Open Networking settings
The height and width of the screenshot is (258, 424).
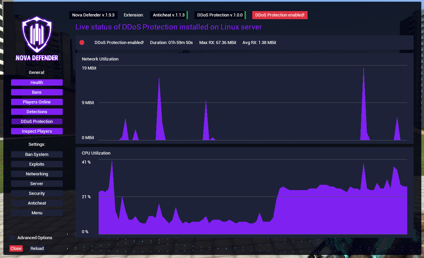click(x=37, y=174)
